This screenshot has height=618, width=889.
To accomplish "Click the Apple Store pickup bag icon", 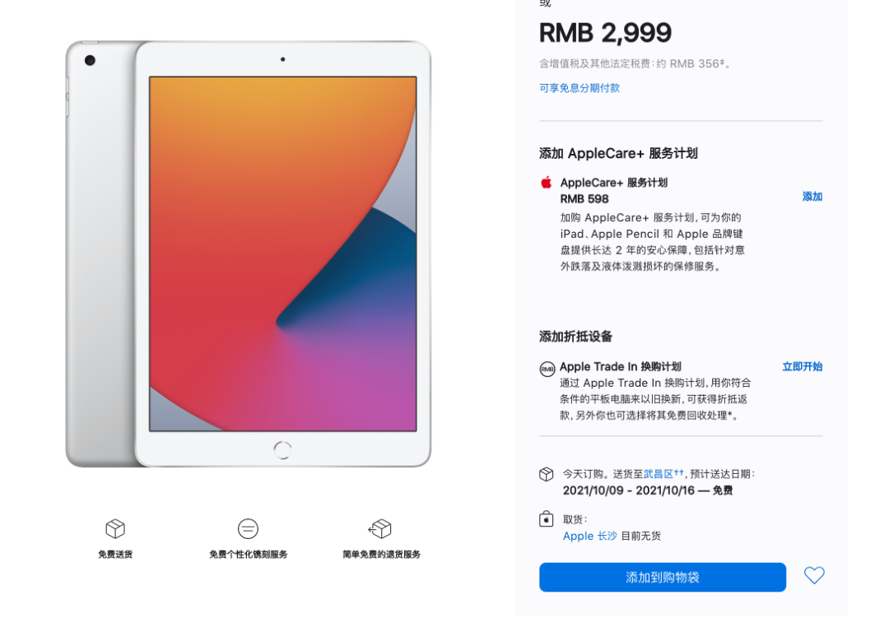I will pyautogui.click(x=546, y=518).
